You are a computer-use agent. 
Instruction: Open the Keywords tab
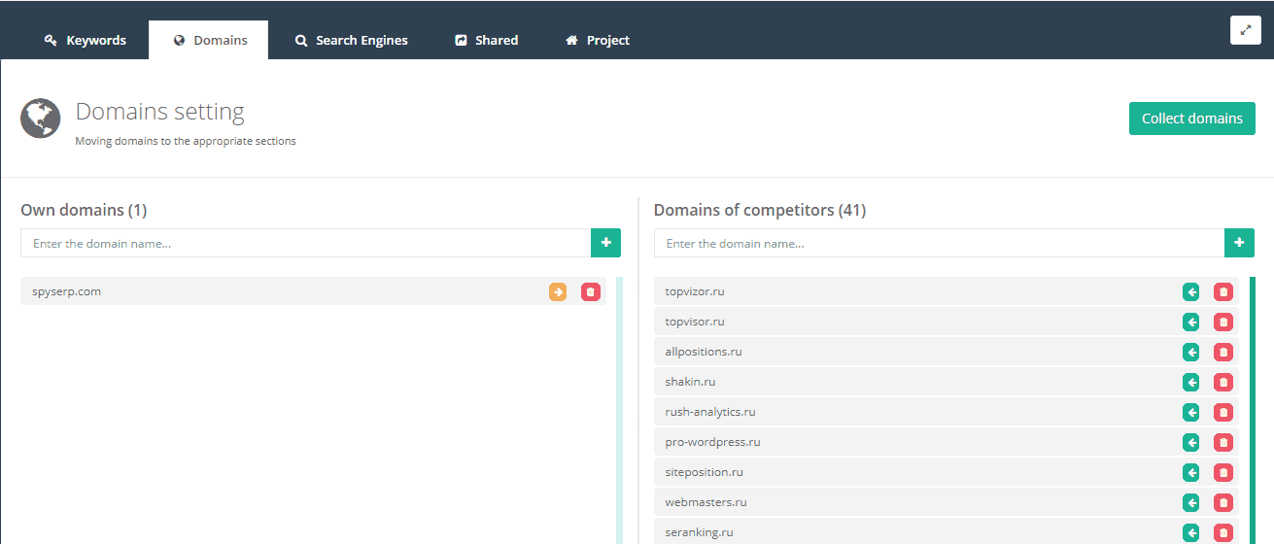click(x=86, y=40)
